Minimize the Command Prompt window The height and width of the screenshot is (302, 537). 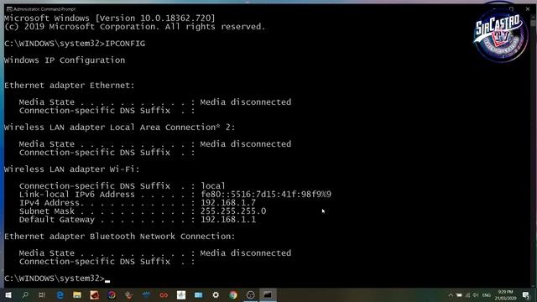494,9
